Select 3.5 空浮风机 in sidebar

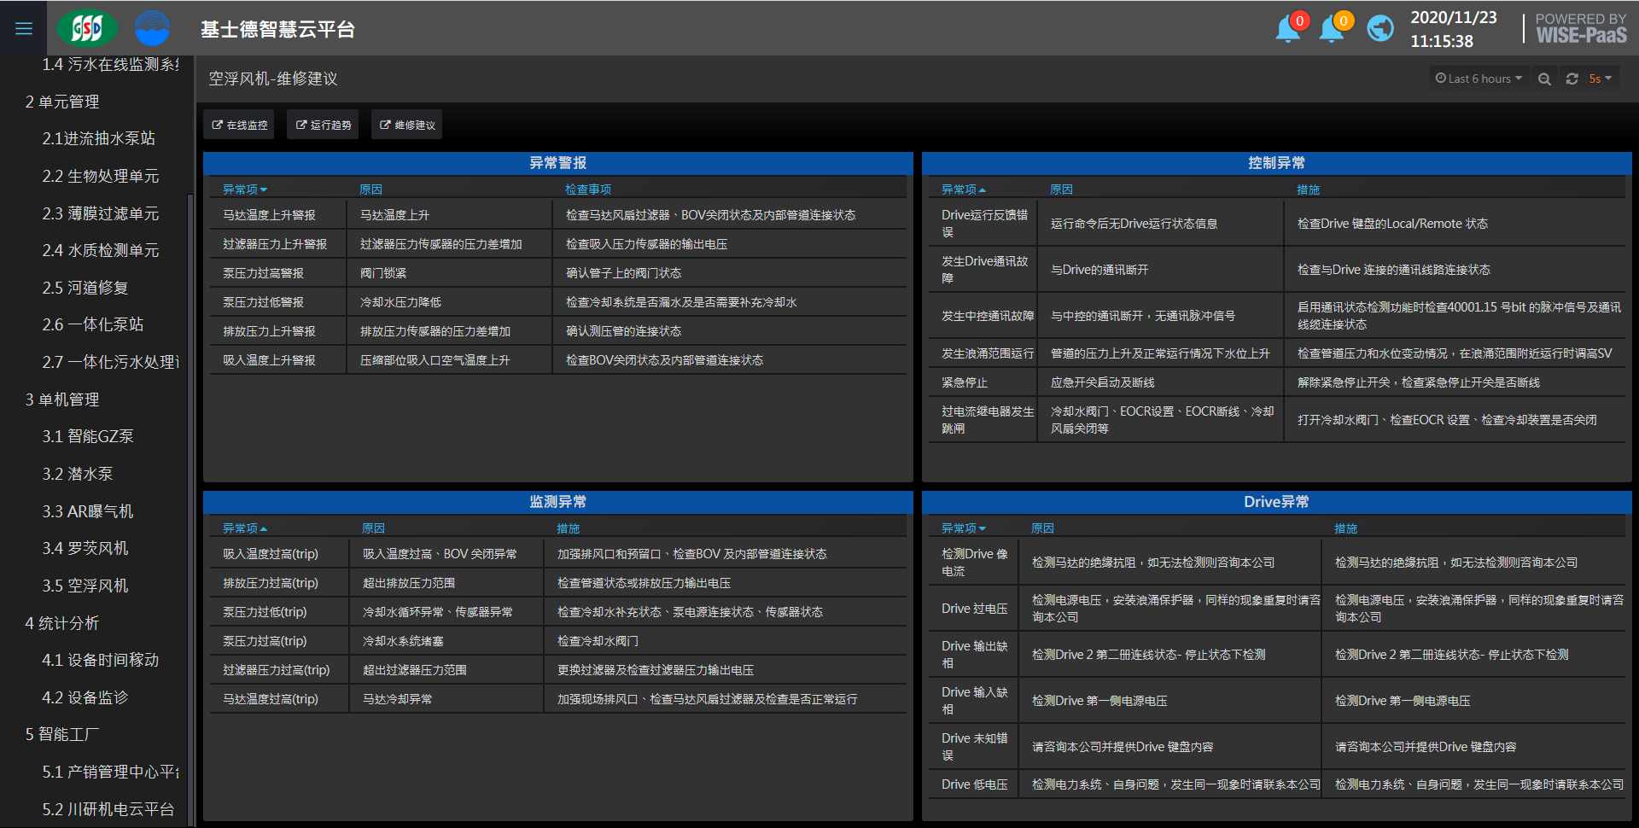pyautogui.click(x=85, y=586)
